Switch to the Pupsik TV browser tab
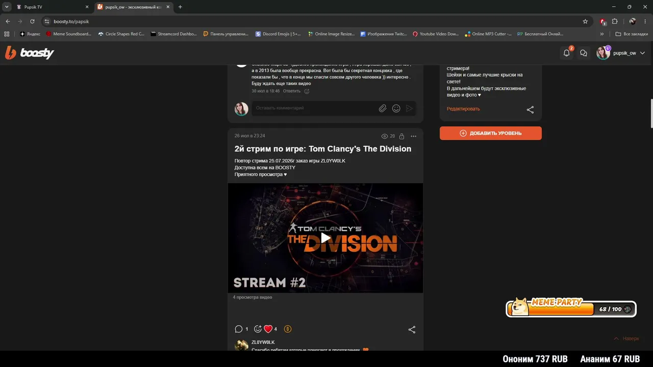This screenshot has width=653, height=367. [51, 7]
